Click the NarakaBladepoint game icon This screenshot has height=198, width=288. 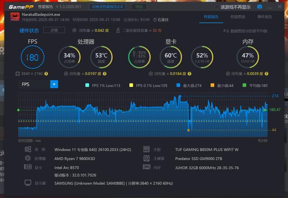coord(15,17)
